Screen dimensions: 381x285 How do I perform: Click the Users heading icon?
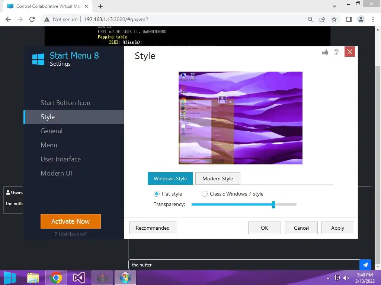8,193
